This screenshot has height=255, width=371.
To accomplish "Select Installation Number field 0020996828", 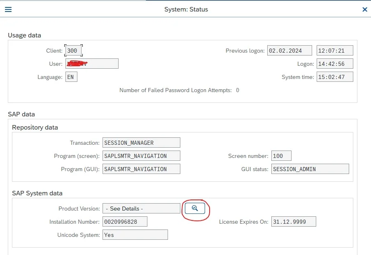I will tap(125, 221).
